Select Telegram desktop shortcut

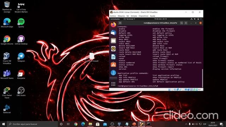point(21,57)
